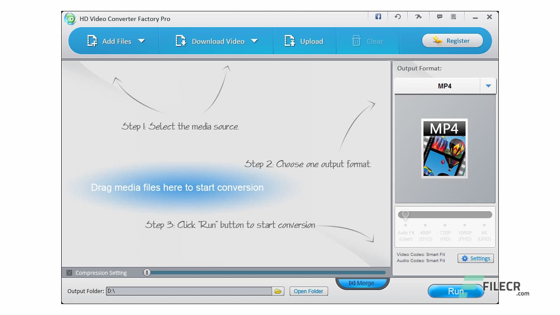
Task: Click the Merge button
Action: click(x=362, y=283)
